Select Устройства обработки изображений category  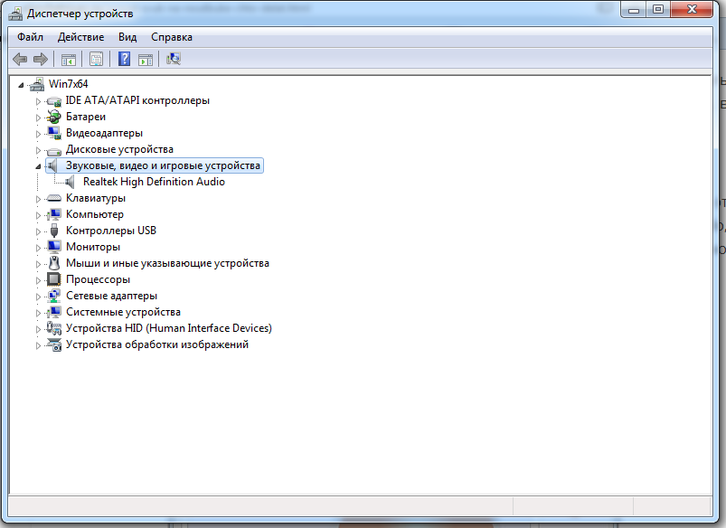point(156,344)
